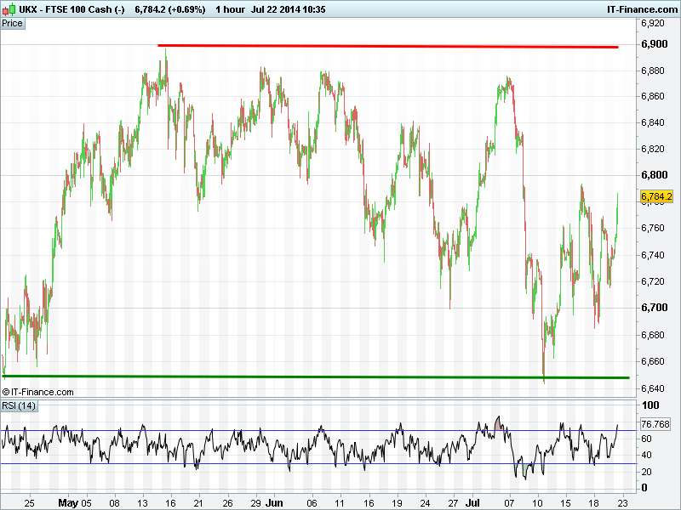
Task: Click the RSI axis label 100
Action: (650, 405)
